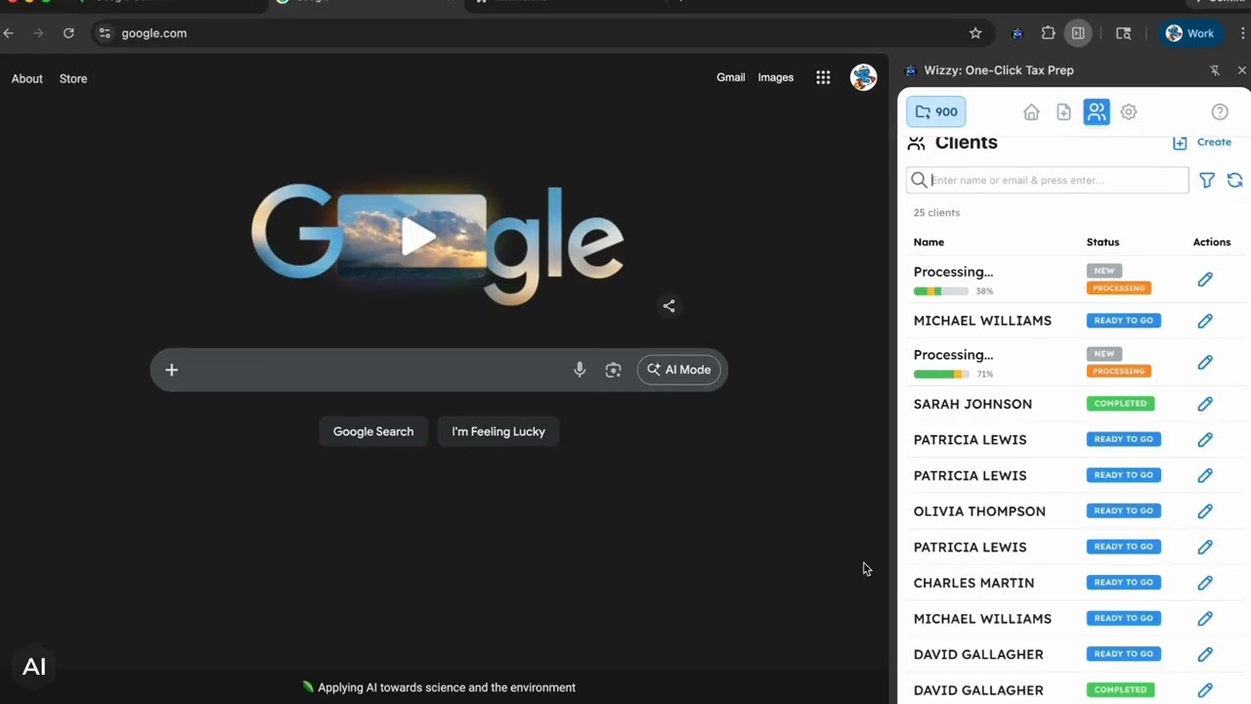Create a new client
The image size is (1251, 704).
pos(1202,143)
